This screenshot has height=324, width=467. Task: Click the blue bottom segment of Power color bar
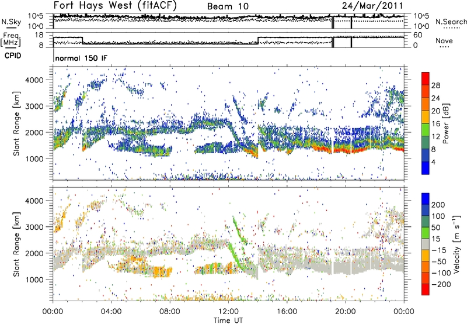click(x=426, y=168)
